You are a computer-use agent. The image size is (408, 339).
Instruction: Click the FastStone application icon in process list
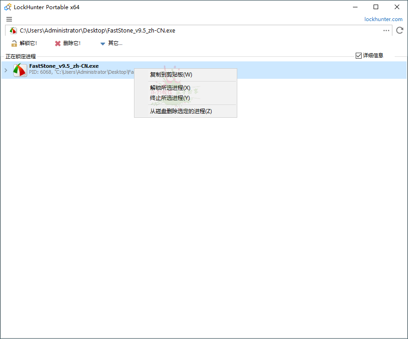click(19, 69)
